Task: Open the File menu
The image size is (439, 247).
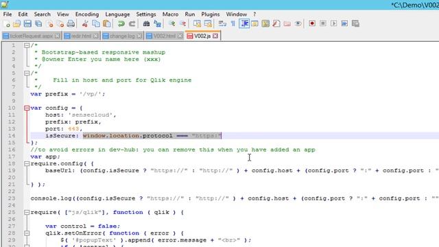Action: click(x=8, y=14)
